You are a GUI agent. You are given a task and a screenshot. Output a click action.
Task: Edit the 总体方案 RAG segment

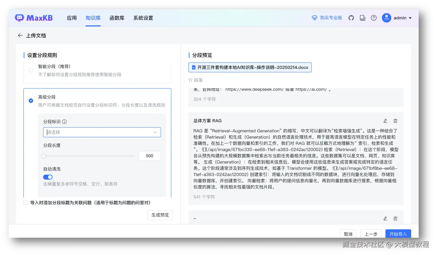click(x=385, y=121)
